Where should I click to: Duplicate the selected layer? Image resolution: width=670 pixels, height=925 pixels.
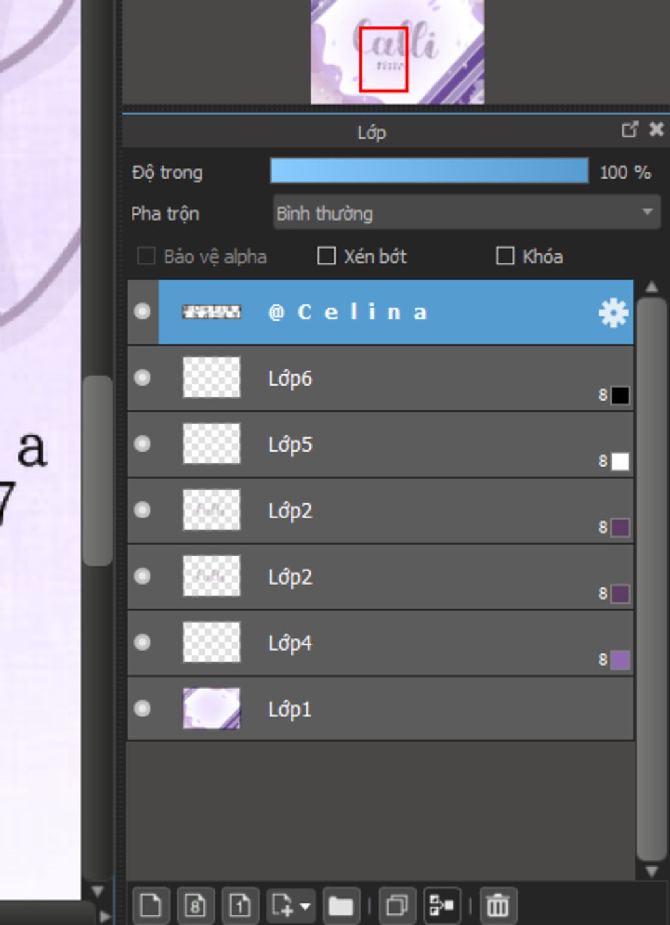click(x=397, y=906)
